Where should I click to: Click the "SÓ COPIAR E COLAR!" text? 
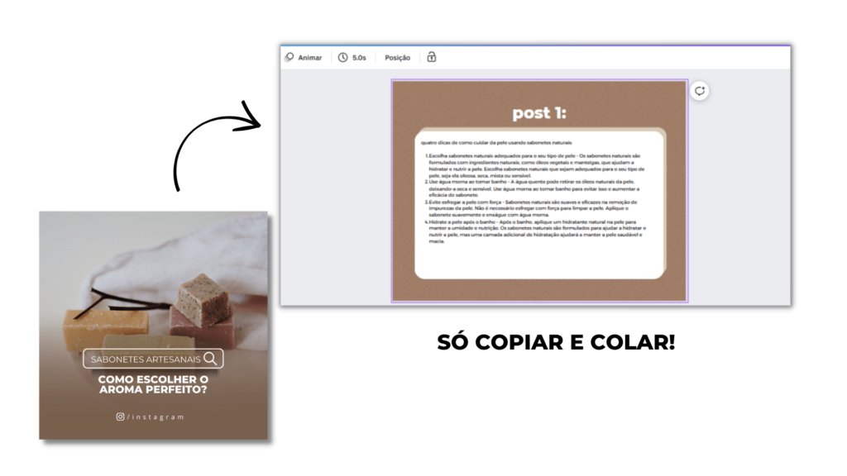(556, 342)
